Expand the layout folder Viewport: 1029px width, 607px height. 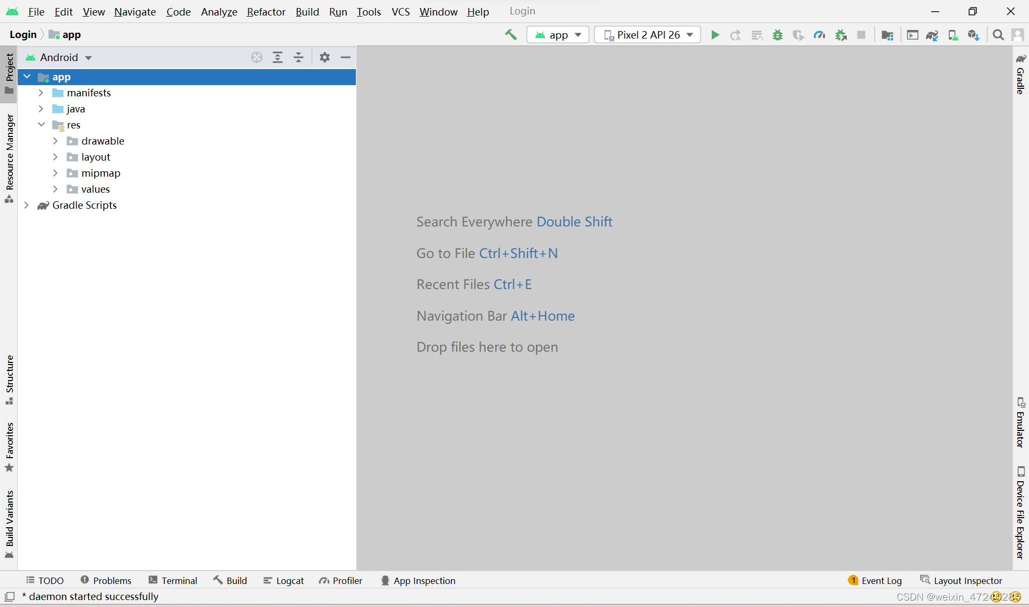[x=55, y=157]
